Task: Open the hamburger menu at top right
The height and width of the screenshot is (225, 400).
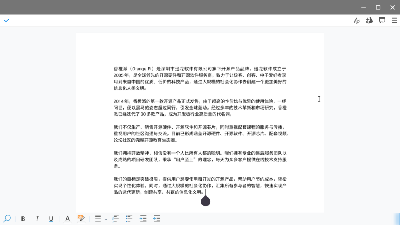Action: [x=394, y=20]
